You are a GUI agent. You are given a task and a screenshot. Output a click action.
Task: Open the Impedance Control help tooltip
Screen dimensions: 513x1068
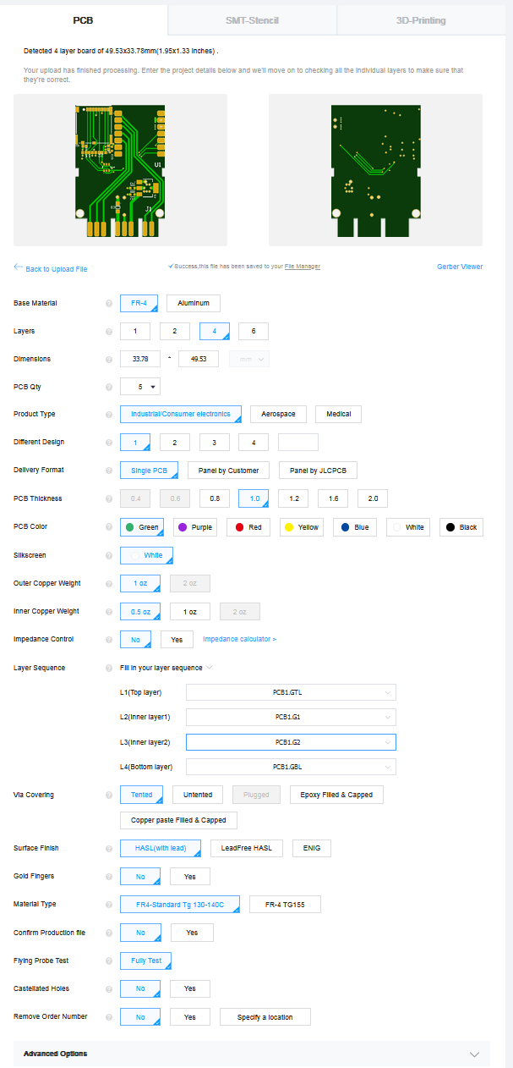pos(108,639)
